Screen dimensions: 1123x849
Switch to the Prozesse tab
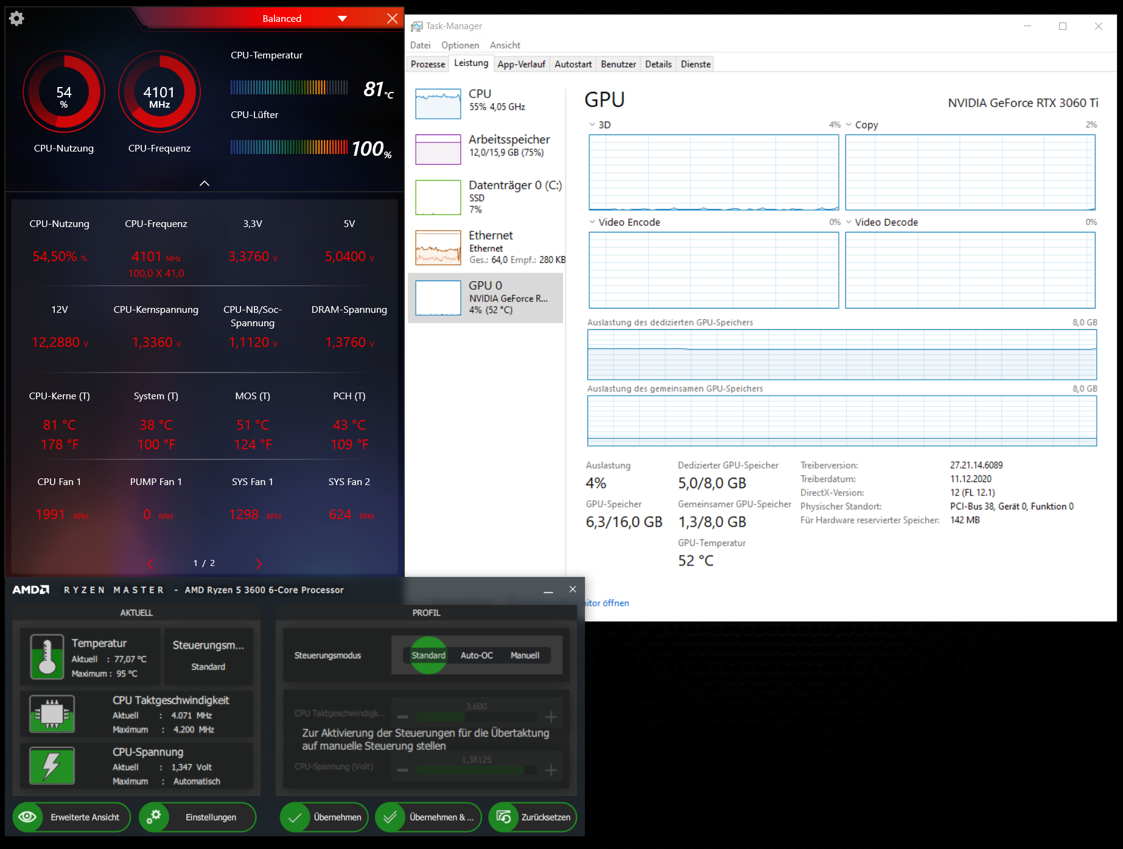tap(428, 65)
